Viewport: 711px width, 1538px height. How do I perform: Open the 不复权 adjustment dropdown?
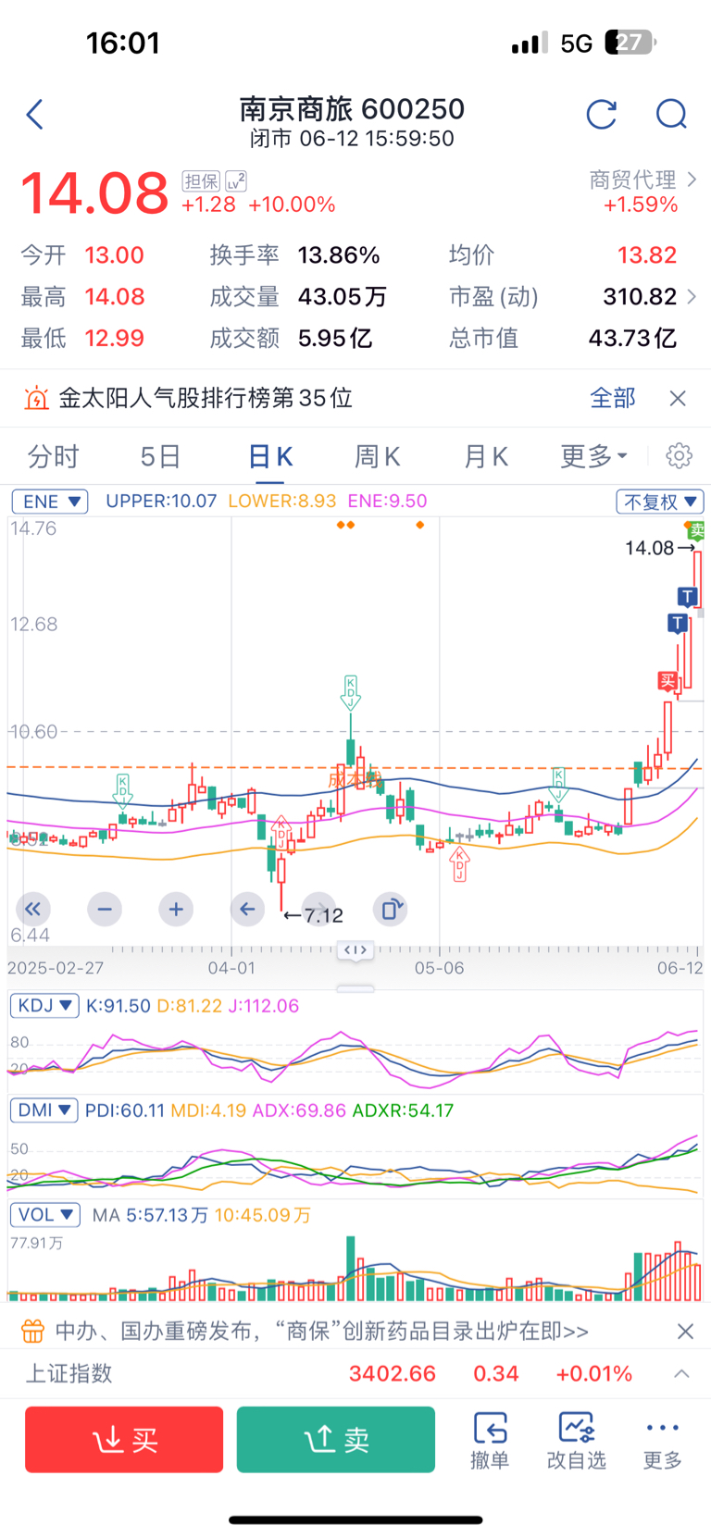[660, 502]
